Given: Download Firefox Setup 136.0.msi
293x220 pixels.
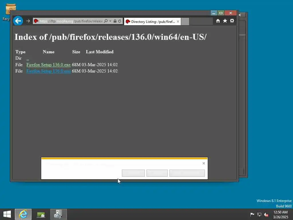Looking at the screenshot, I should pos(48,71).
